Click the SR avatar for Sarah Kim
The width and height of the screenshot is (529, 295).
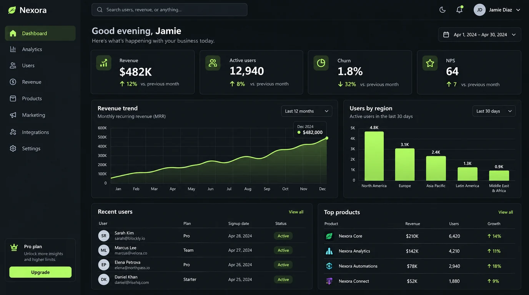tap(104, 236)
